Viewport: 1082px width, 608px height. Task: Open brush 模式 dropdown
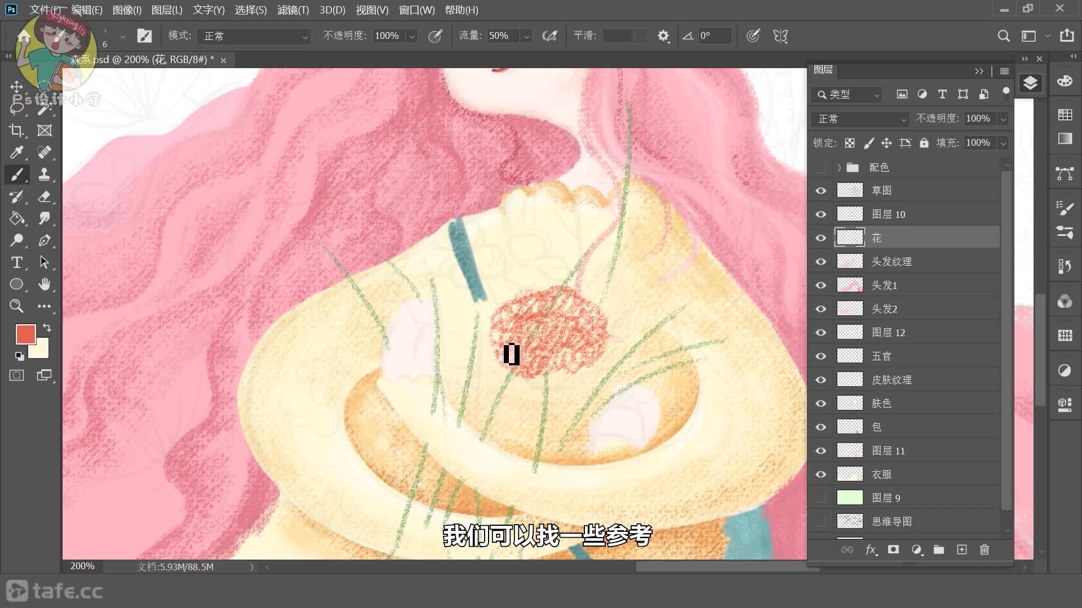[x=254, y=36]
